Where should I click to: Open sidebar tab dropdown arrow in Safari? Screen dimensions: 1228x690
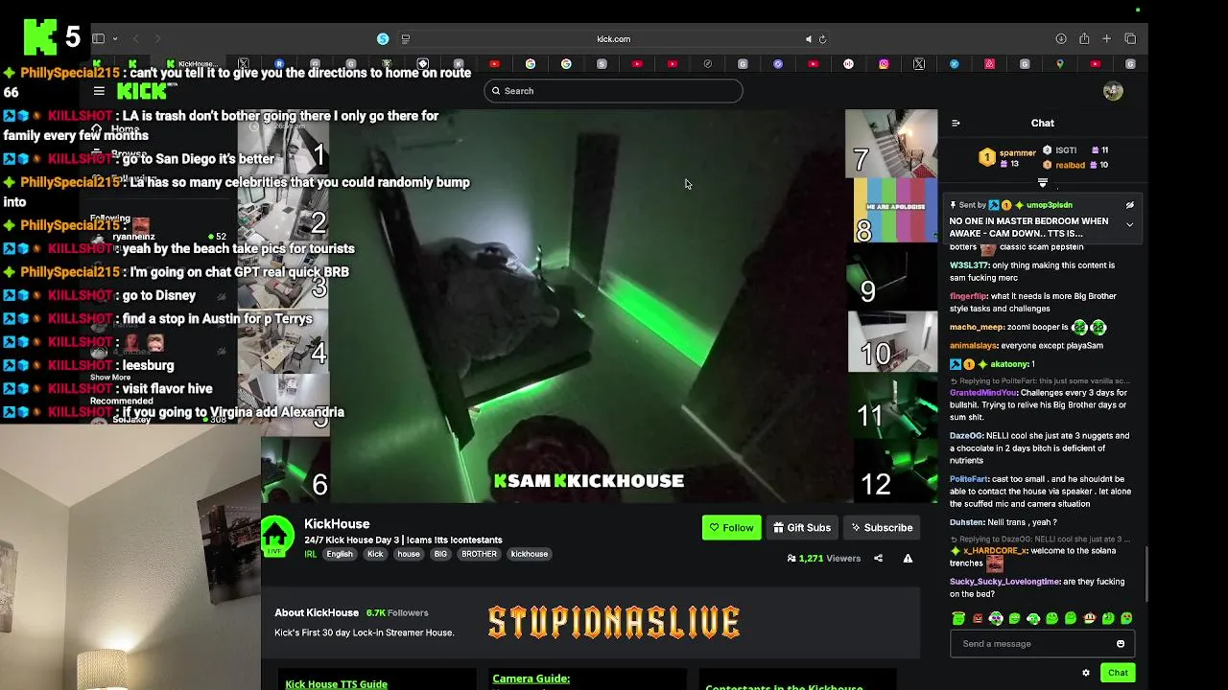(115, 39)
